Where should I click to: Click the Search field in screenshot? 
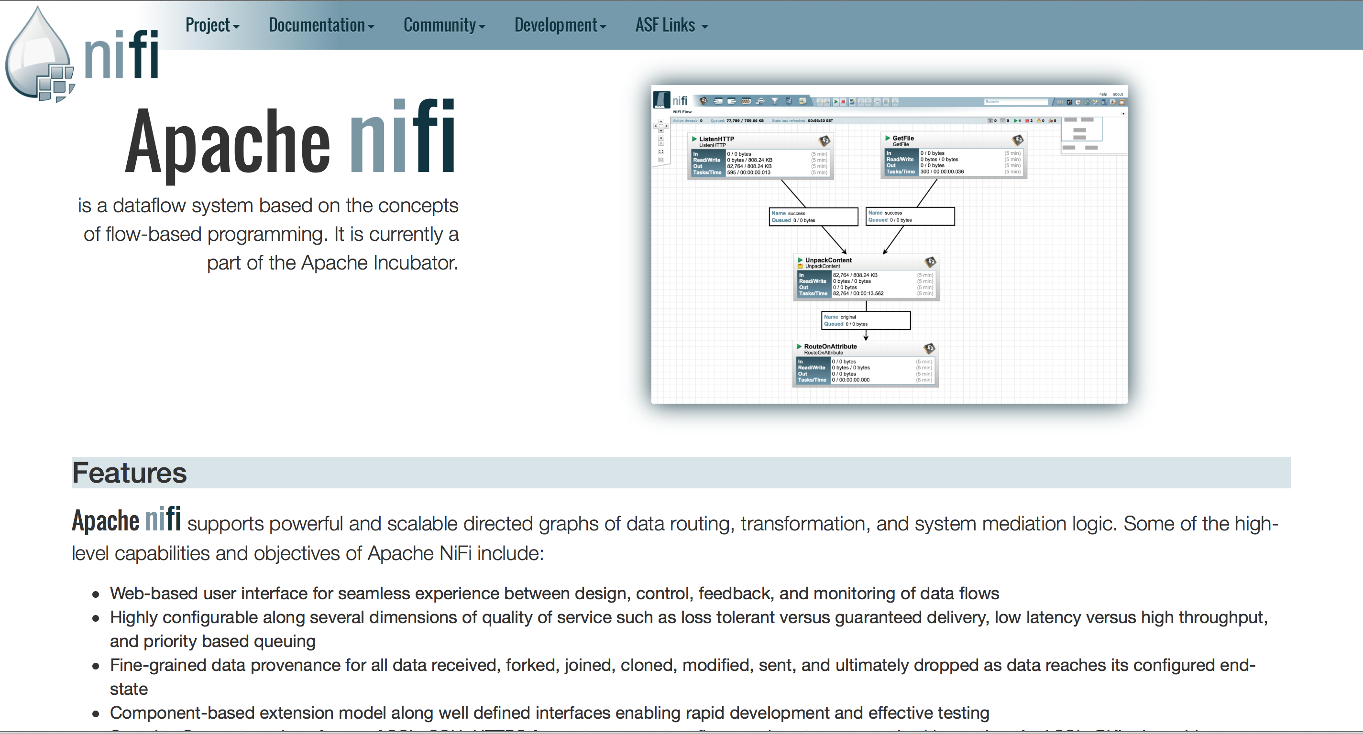click(1015, 101)
